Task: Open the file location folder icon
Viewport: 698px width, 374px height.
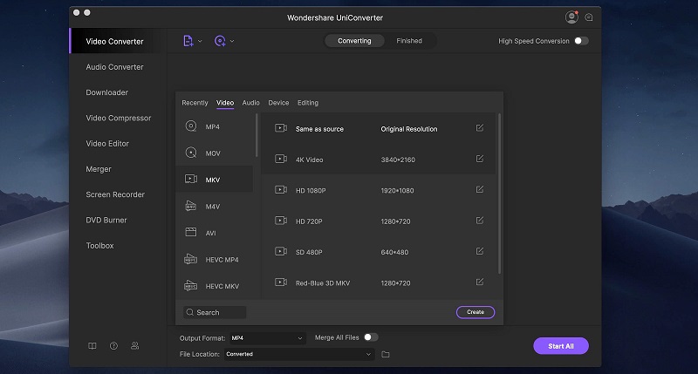Action: (386, 355)
